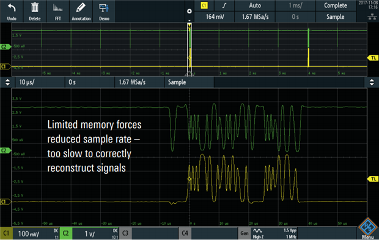Click the generator sine wave icon
This screenshot has height=240, width=379.
(x=258, y=231)
